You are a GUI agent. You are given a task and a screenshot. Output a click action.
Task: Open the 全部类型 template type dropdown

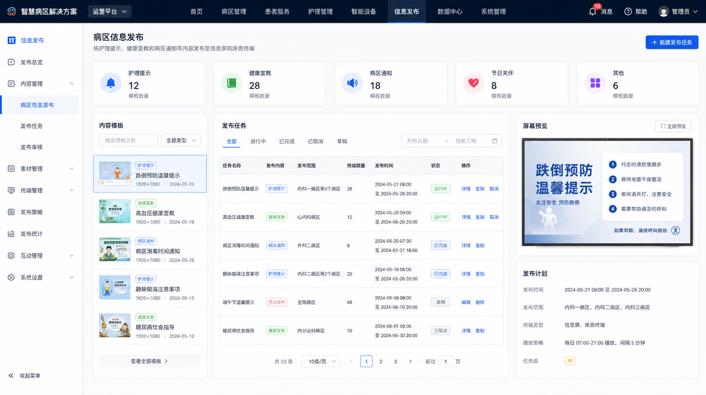pyautogui.click(x=180, y=141)
